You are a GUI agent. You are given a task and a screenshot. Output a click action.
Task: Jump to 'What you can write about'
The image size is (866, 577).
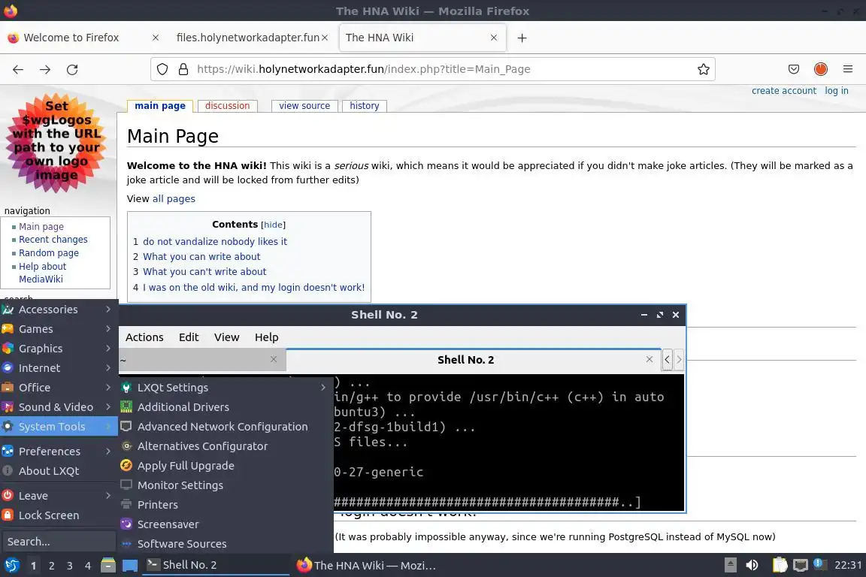tap(201, 257)
